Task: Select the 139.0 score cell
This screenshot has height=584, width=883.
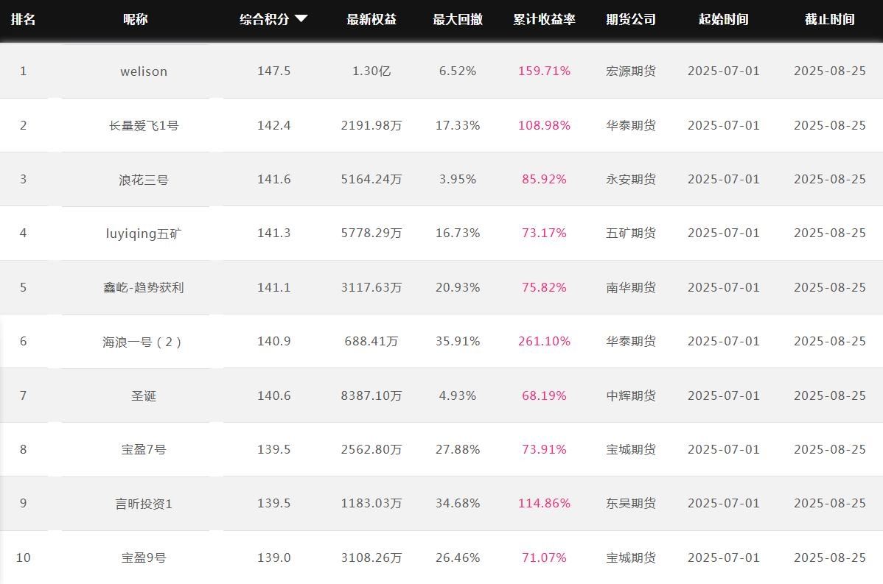Action: click(273, 557)
